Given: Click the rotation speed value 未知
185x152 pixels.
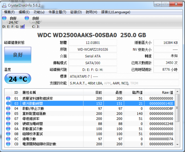Looking at the screenshot, I should pyautogui.click(x=166, y=56).
